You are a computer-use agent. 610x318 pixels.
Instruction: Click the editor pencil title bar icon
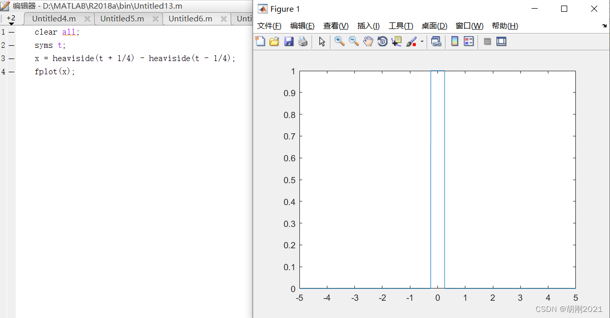(5, 6)
